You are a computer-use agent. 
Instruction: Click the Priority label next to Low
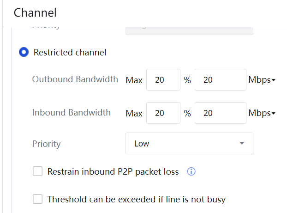(46, 144)
